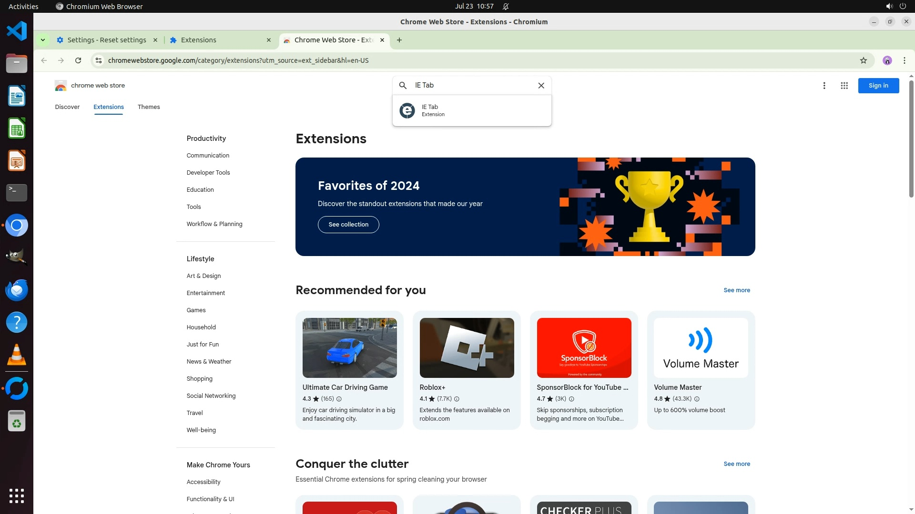This screenshot has width=915, height=514.
Task: Click the See collection button
Action: tap(348, 225)
